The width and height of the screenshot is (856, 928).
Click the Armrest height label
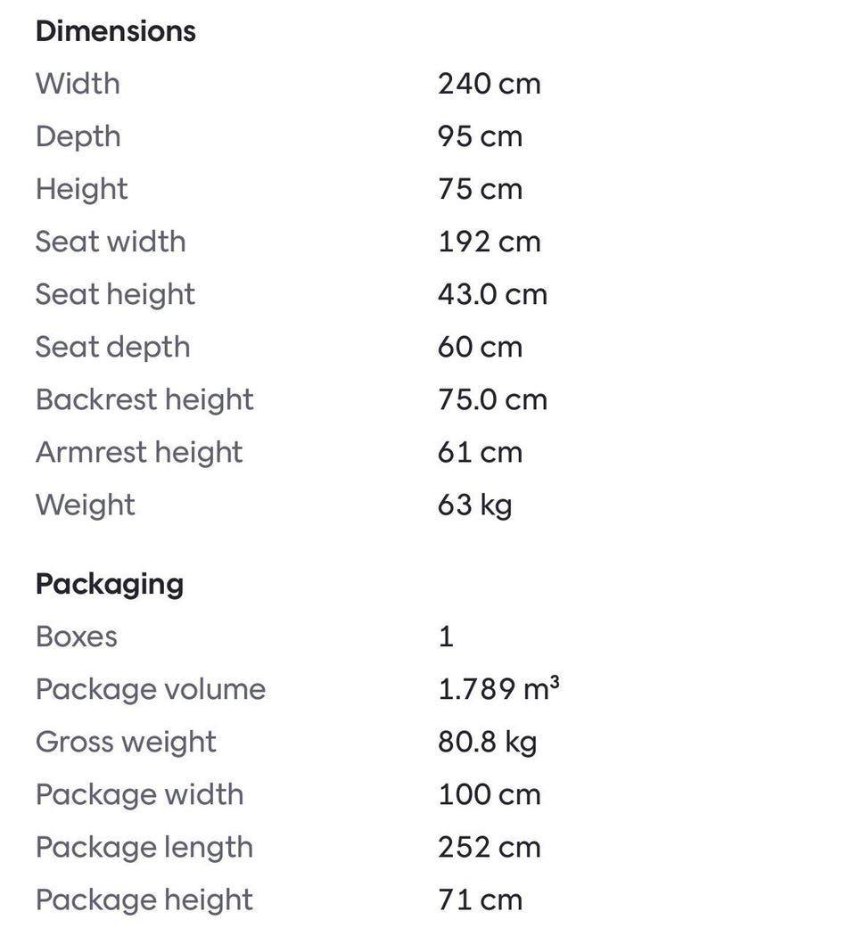coord(139,452)
